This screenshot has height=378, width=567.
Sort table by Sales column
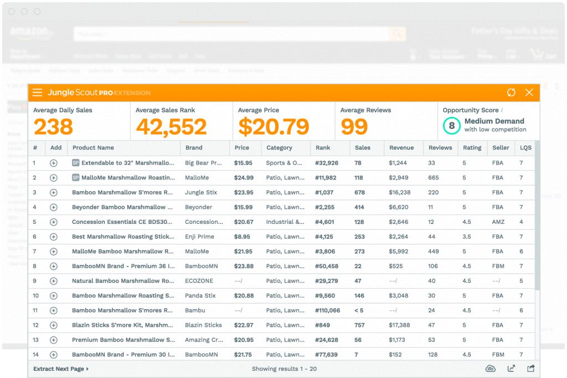tap(362, 148)
